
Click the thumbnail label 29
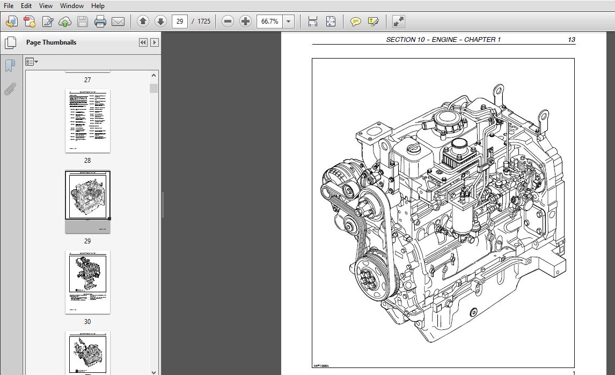87,241
